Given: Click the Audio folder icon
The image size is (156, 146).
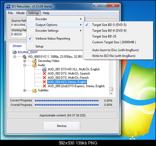Looking at the screenshot, I should point(35,65).
